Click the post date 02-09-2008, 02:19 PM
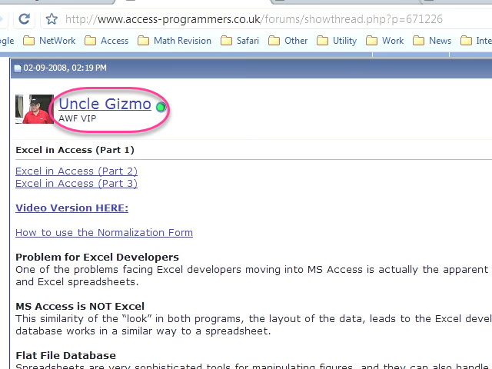 (65, 68)
